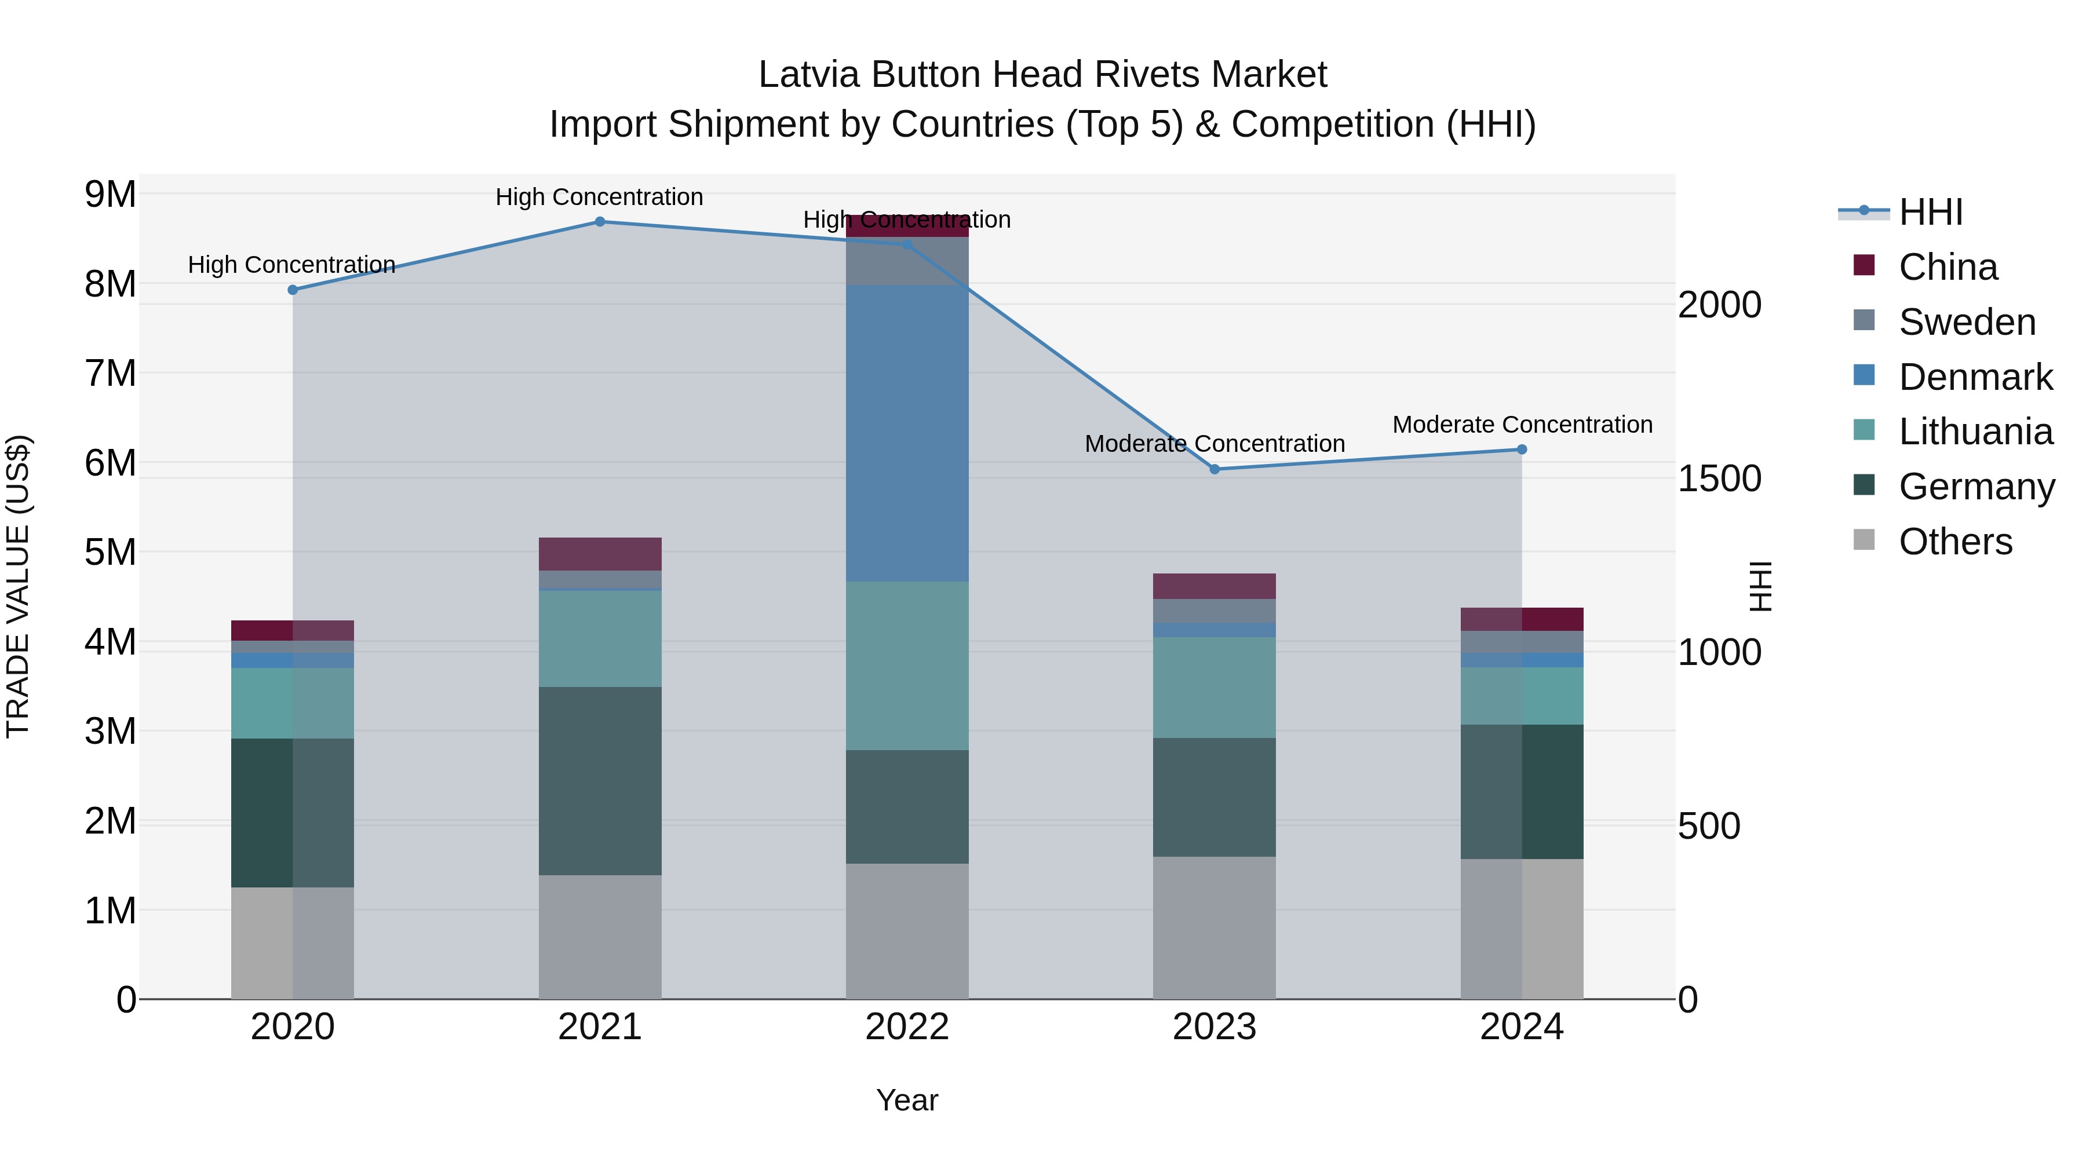Click the Denmark segment in 2022 bar
The width and height of the screenshot is (2086, 1173).
(907, 433)
